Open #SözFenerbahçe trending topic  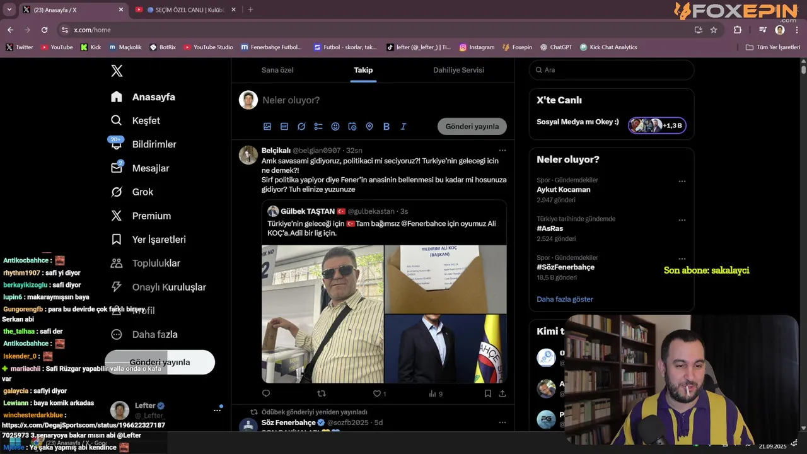[566, 267]
